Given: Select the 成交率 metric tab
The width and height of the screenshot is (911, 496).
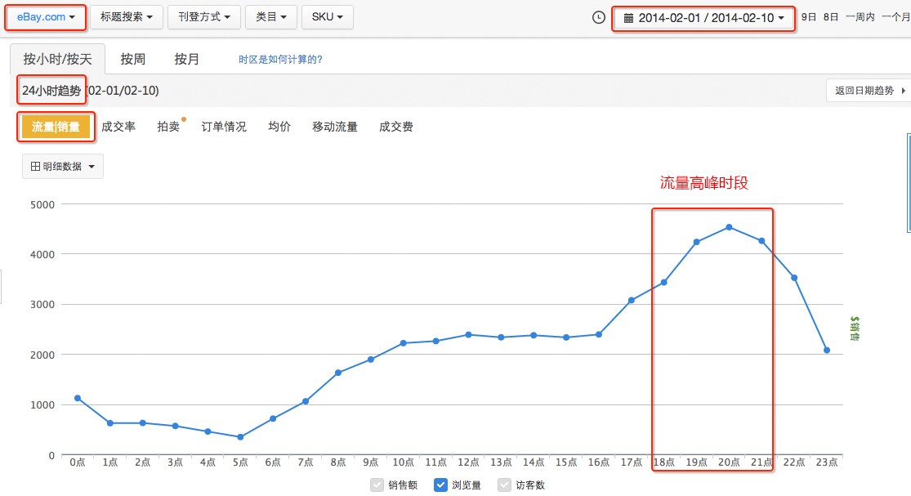Looking at the screenshot, I should coord(118,127).
